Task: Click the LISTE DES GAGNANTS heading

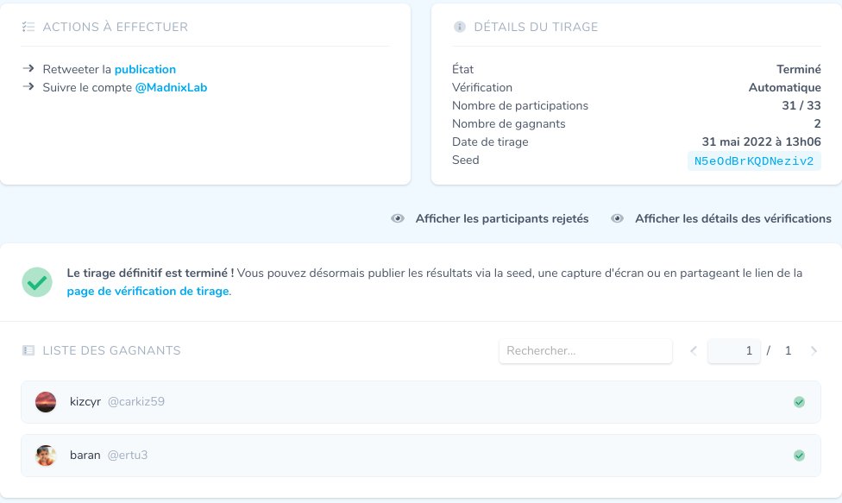Action: point(111,350)
